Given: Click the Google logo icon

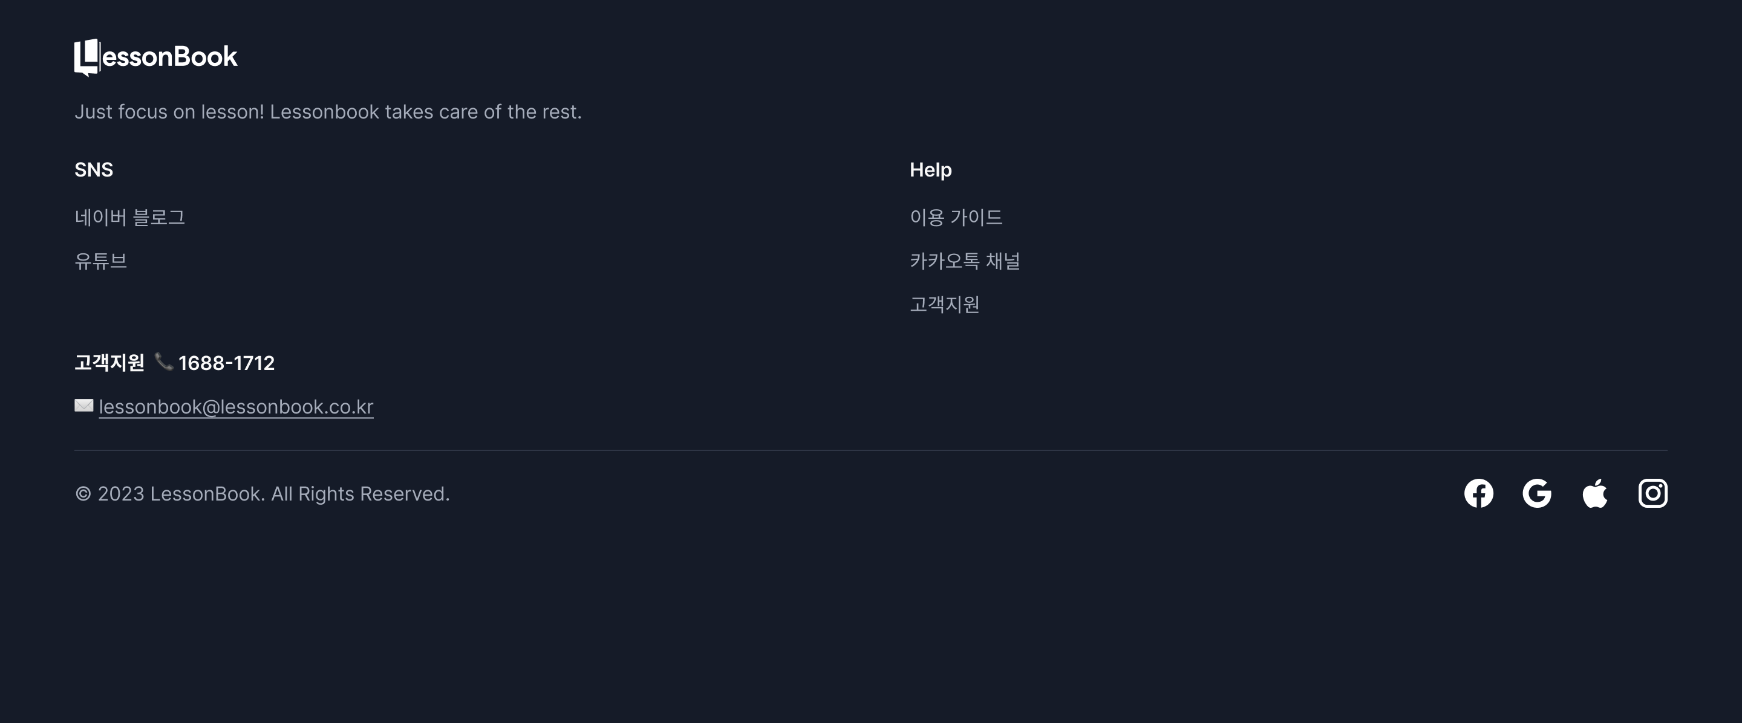Looking at the screenshot, I should (x=1536, y=493).
